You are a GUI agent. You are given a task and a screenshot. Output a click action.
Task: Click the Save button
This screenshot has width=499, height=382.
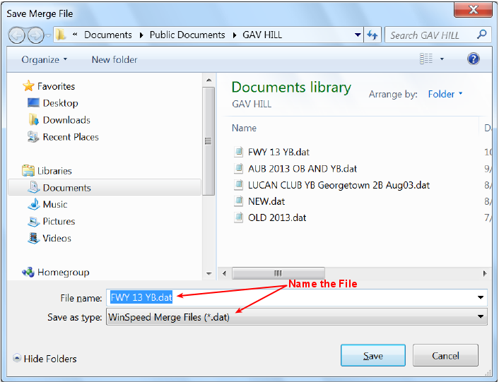pos(373,355)
